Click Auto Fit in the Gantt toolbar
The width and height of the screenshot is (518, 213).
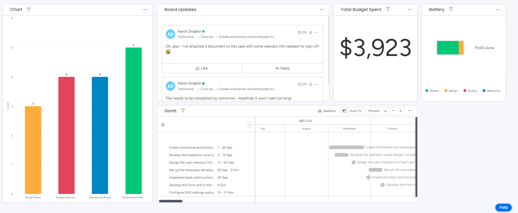click(356, 111)
